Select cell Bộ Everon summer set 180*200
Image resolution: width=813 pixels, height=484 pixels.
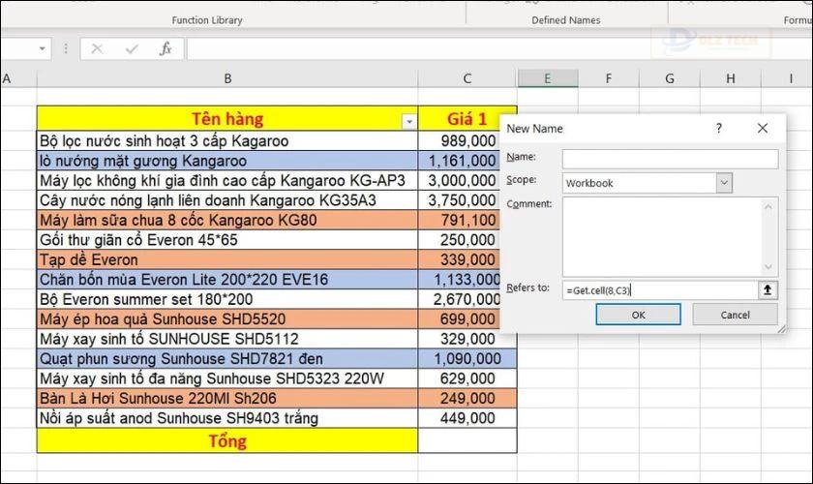point(227,299)
